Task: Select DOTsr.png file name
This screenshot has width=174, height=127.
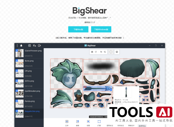Action: click(29, 81)
